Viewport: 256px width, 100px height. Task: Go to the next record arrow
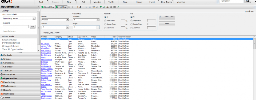coord(86,7)
